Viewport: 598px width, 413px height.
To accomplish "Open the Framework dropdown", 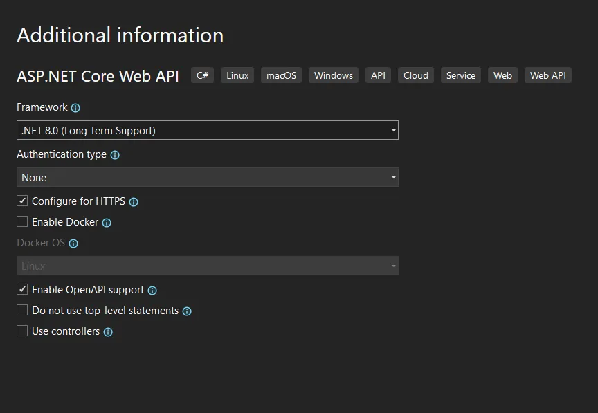I will click(393, 130).
